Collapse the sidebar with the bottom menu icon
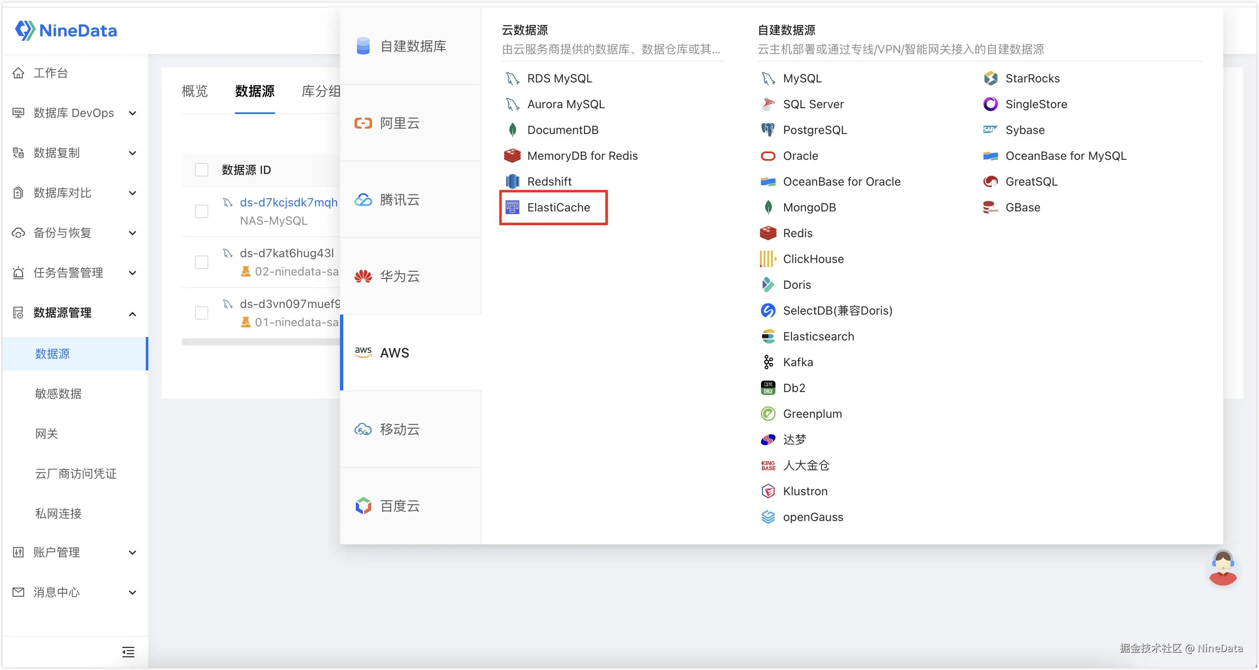 click(x=128, y=651)
